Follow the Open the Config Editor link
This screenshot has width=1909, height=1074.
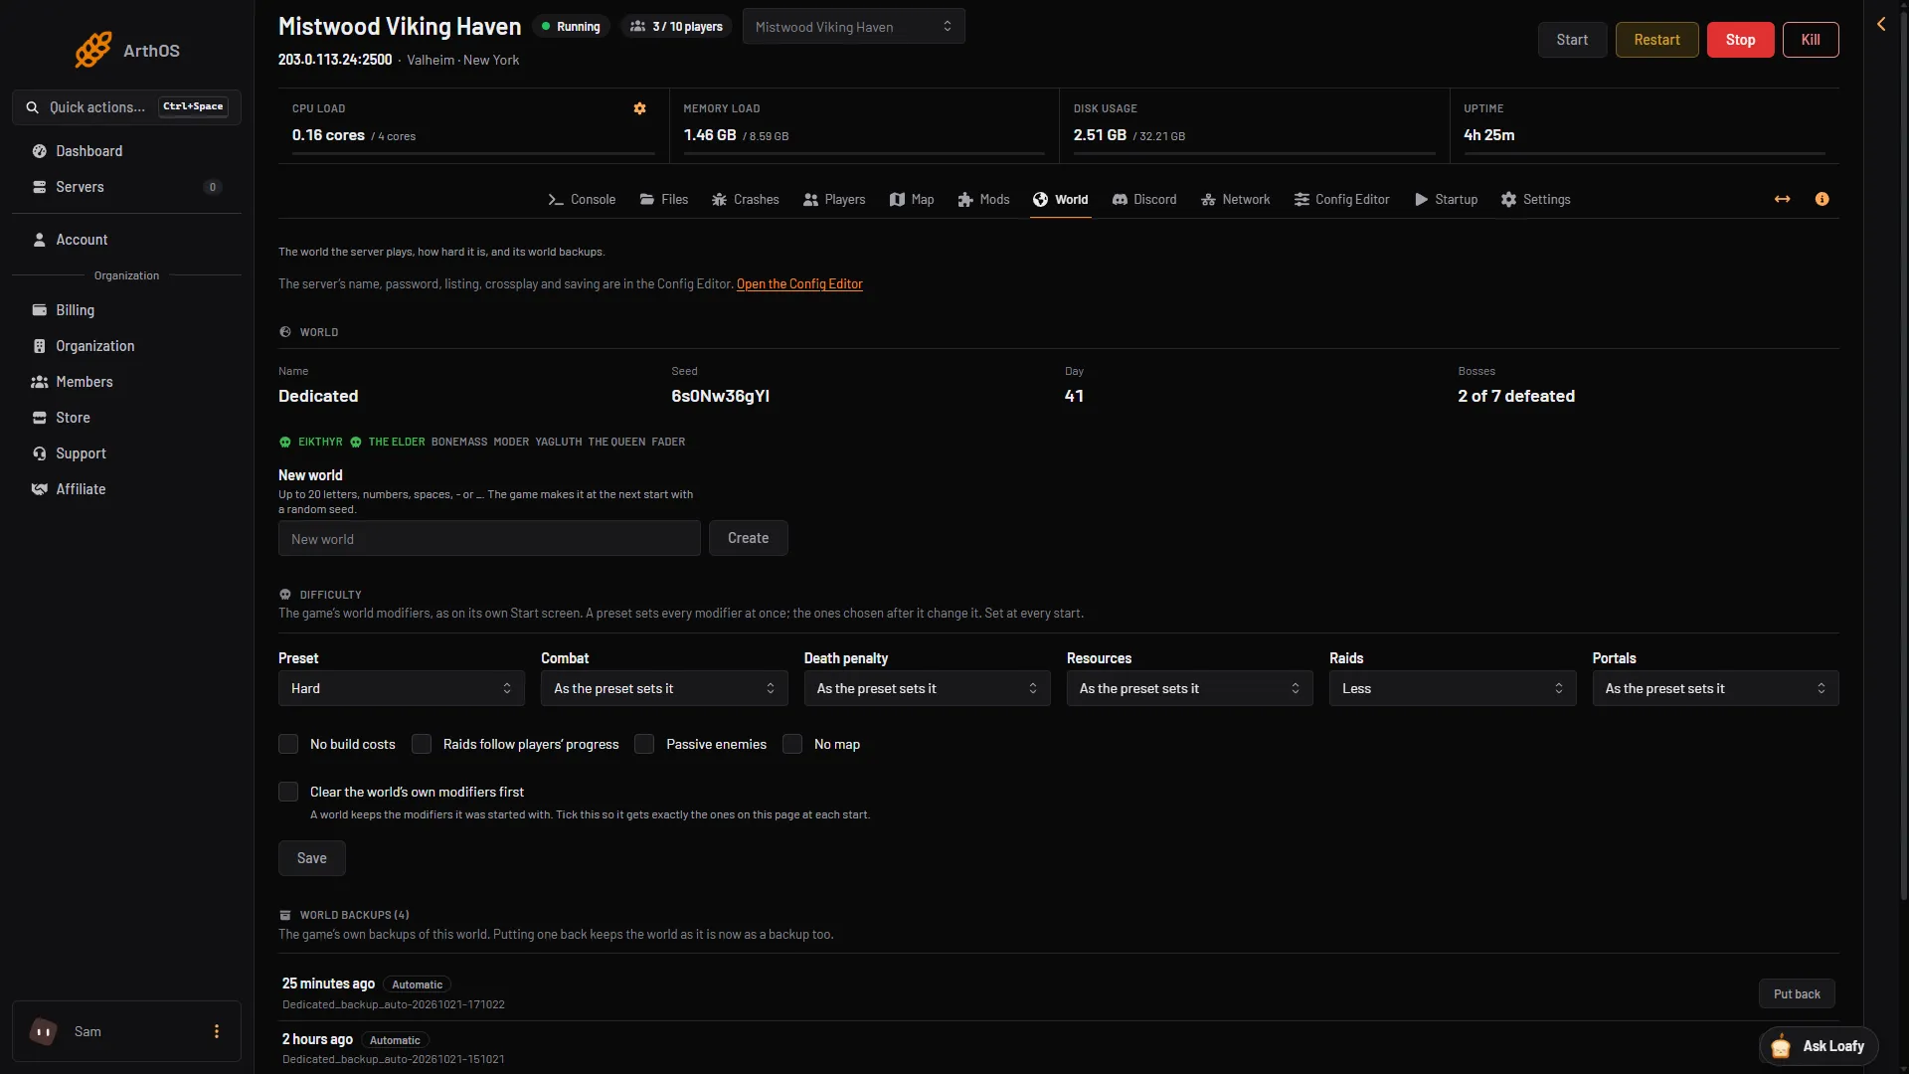pyautogui.click(x=799, y=284)
